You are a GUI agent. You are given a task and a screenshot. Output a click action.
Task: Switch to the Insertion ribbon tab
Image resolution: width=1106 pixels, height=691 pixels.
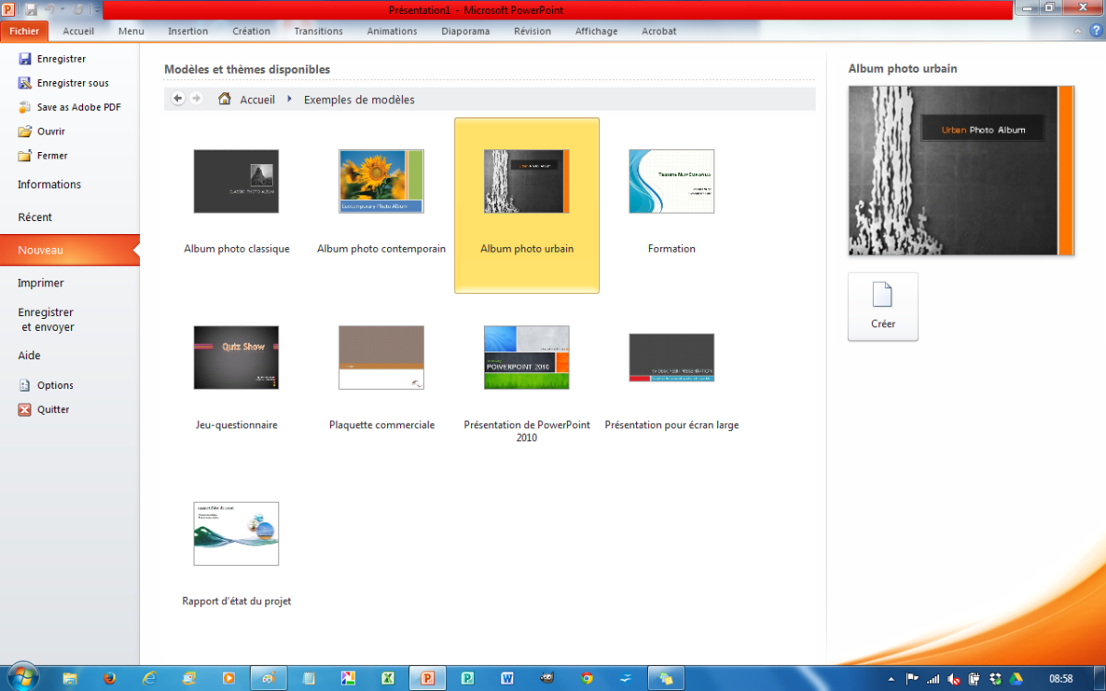pyautogui.click(x=188, y=31)
